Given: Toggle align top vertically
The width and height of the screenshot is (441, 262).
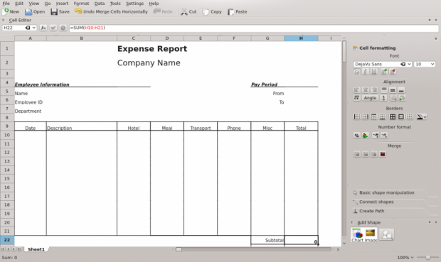Looking at the screenshot, I should (384, 90).
